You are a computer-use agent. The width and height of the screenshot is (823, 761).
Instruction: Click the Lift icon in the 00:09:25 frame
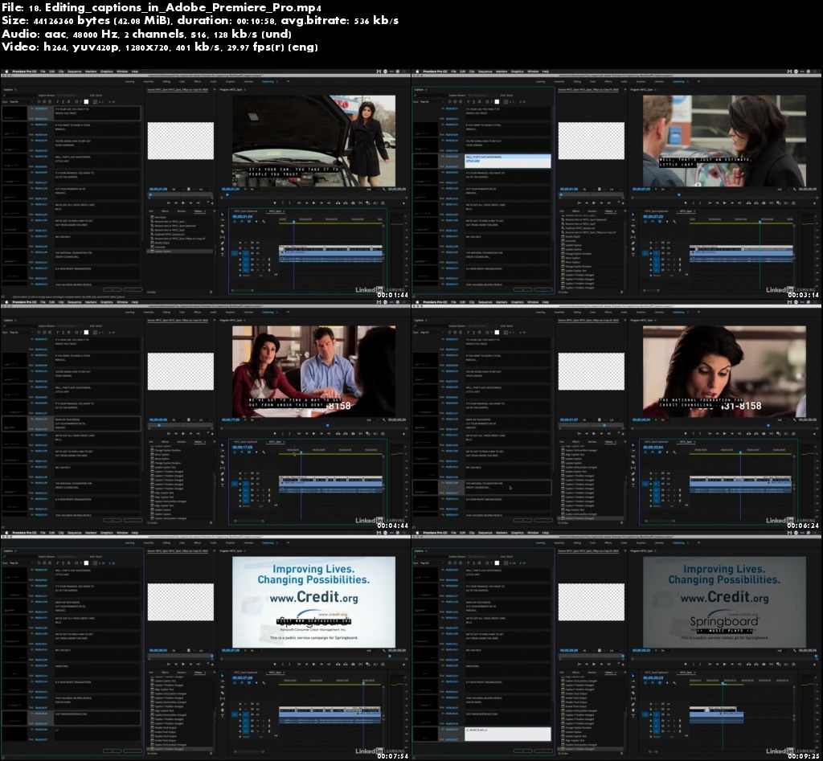tap(748, 665)
